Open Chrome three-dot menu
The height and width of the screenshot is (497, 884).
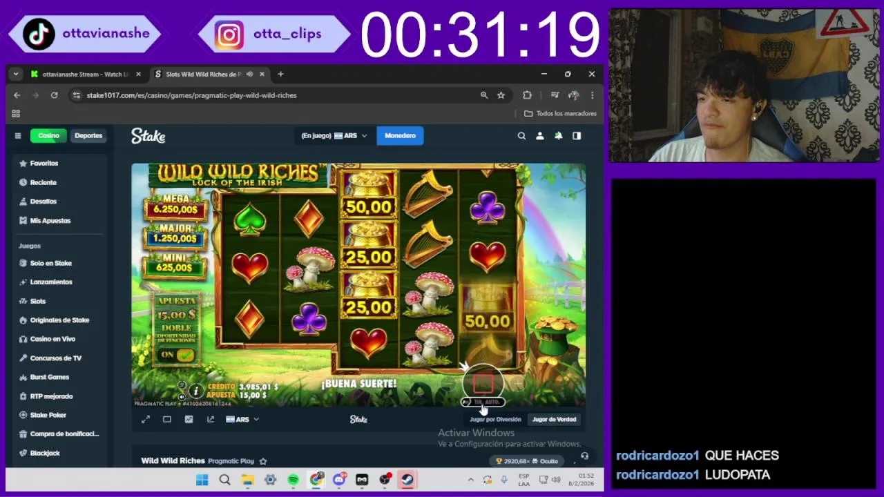coord(592,95)
